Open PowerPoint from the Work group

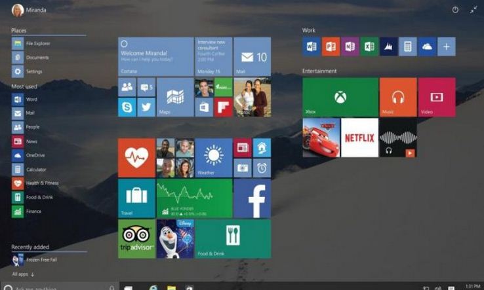tap(331, 46)
